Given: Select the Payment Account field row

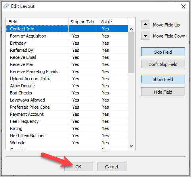Looking at the screenshot, I should point(67,114).
